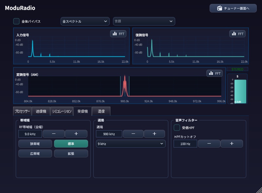Decrease HPFカットオフ with minus button
The width and height of the screenshot is (262, 193).
209,144
